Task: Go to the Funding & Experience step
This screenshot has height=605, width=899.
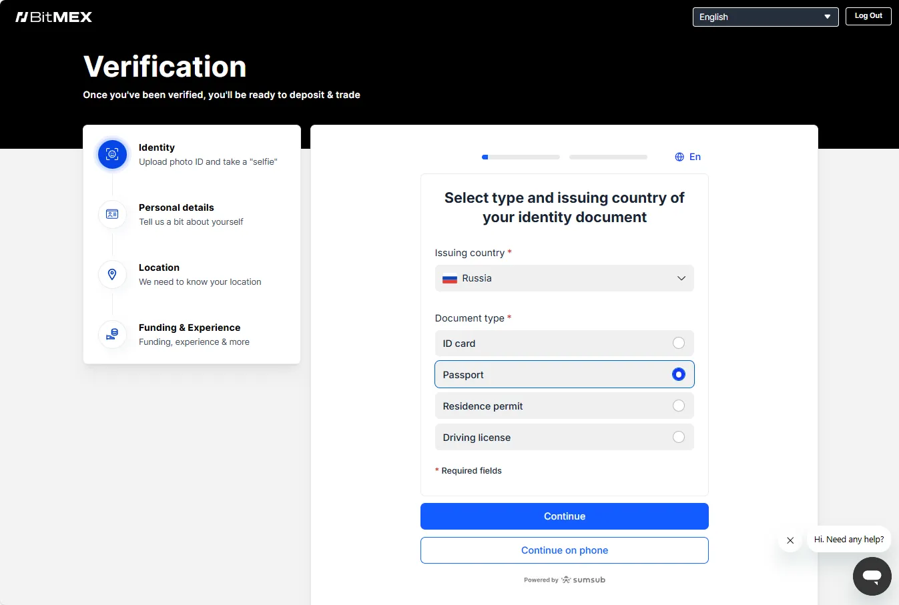Action: (x=190, y=328)
